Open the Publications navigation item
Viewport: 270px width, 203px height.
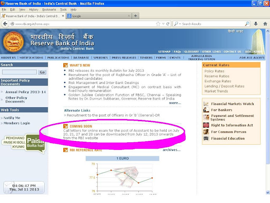(x=58, y=57)
